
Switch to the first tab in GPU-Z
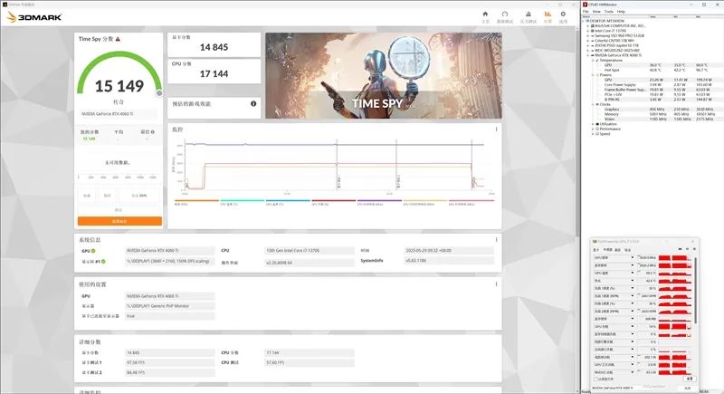point(596,250)
